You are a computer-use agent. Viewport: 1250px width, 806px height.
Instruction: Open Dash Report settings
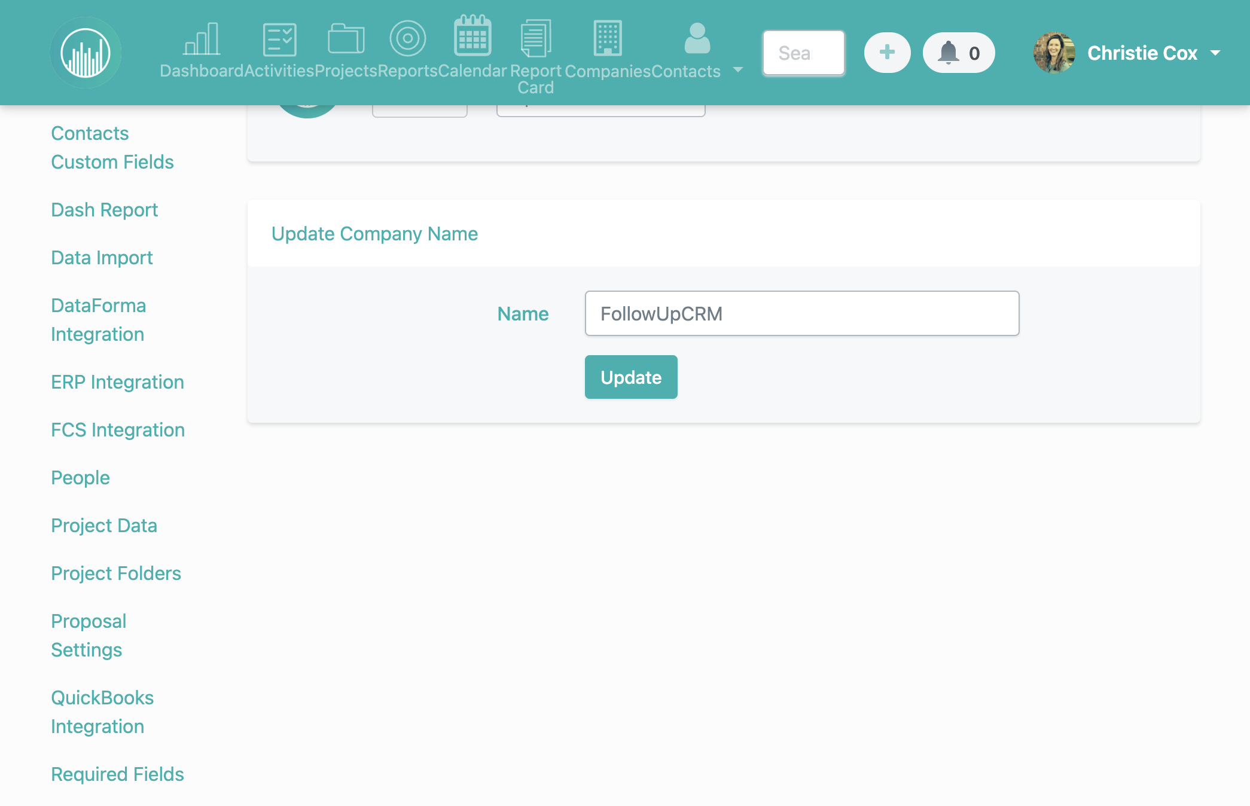click(104, 210)
